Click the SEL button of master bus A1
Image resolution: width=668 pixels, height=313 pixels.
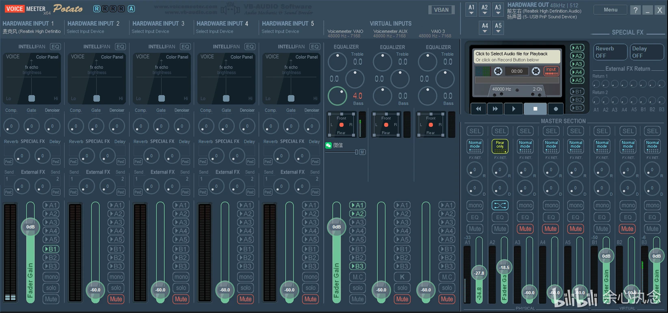coord(475,131)
